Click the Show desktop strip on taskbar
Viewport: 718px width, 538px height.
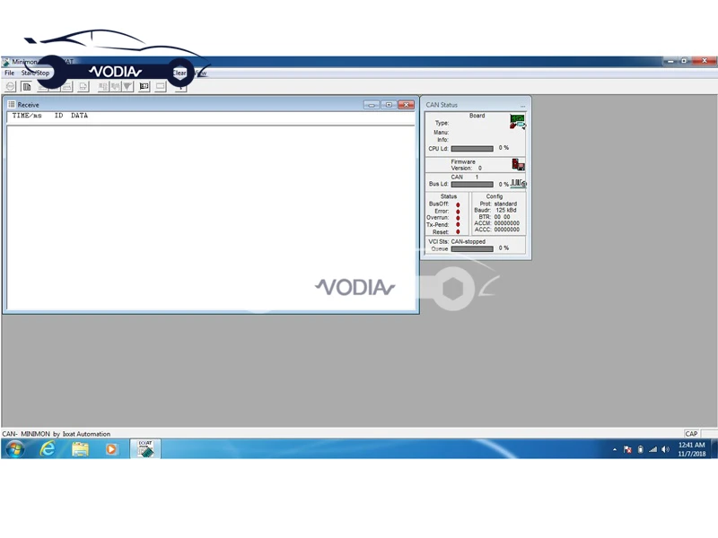coord(714,449)
